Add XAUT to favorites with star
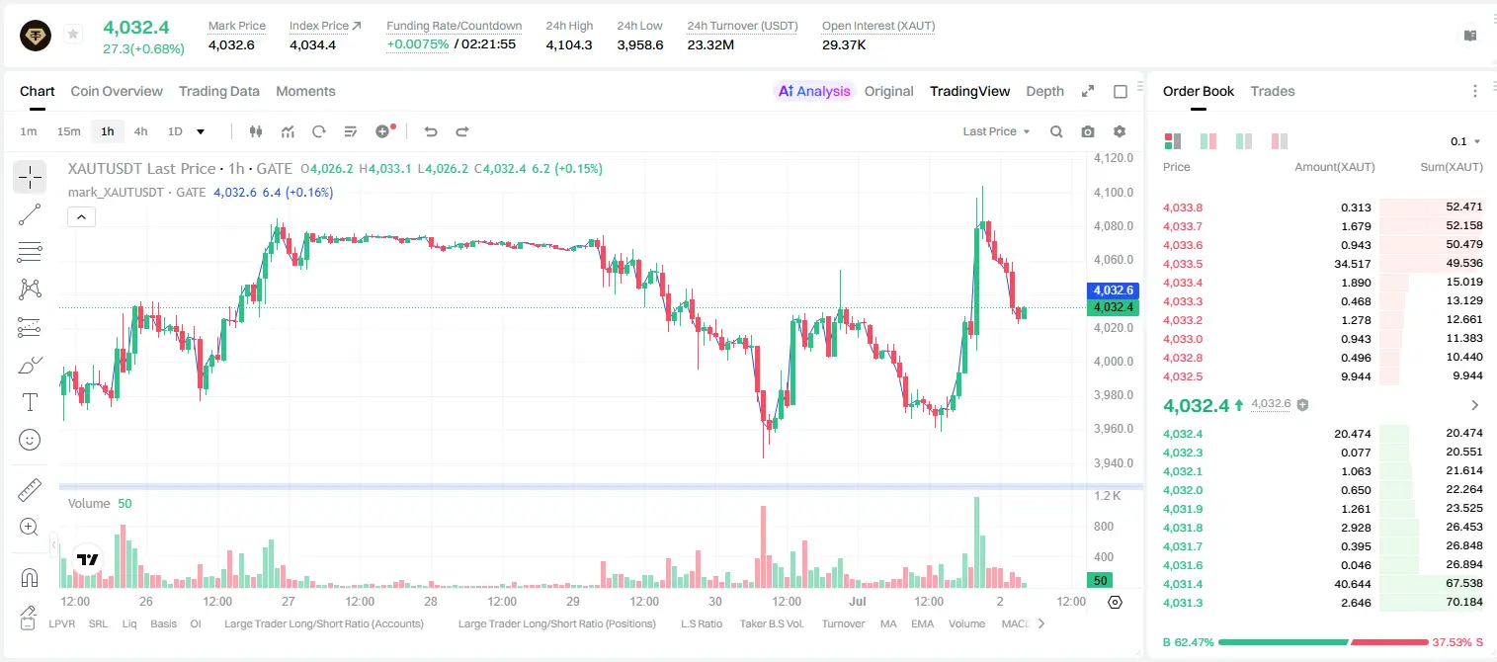 pyautogui.click(x=73, y=35)
